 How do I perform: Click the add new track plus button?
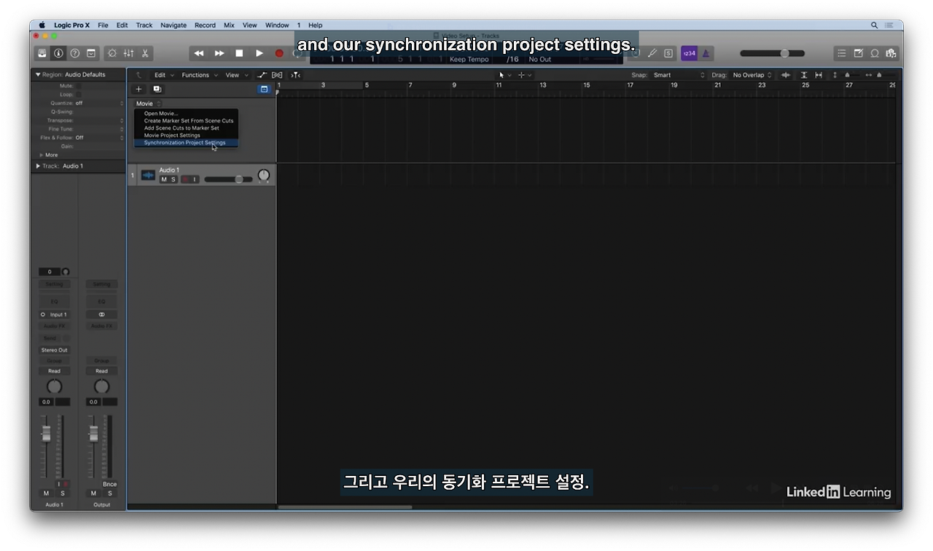click(139, 89)
